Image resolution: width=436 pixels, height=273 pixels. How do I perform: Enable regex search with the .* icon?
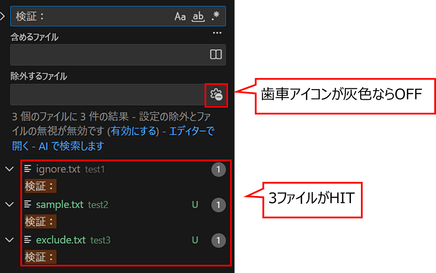coord(215,17)
